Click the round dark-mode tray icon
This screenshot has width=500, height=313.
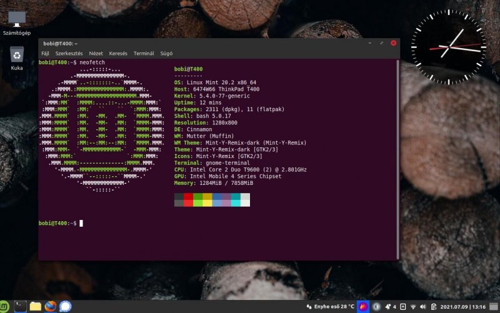[377, 307]
